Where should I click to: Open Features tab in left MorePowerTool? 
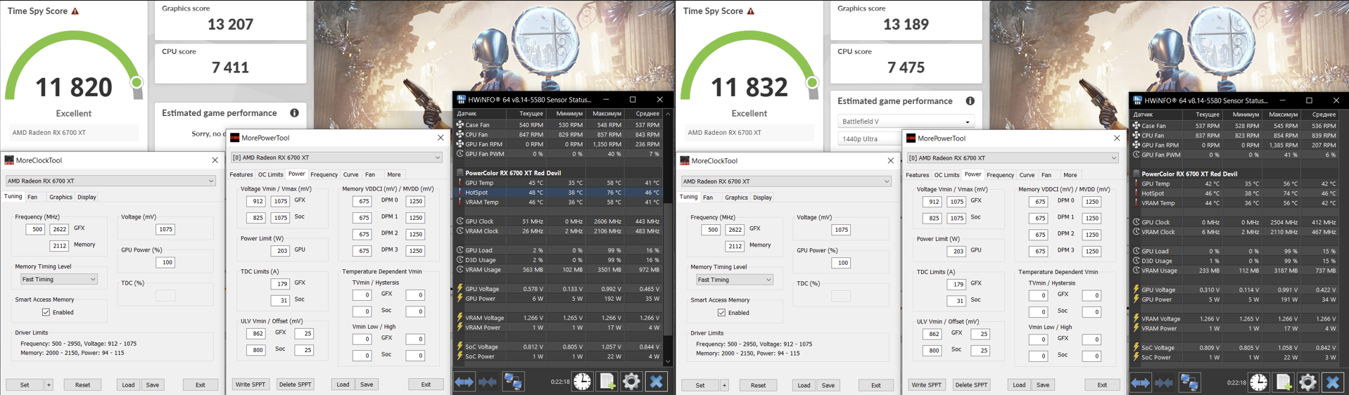coord(241,175)
